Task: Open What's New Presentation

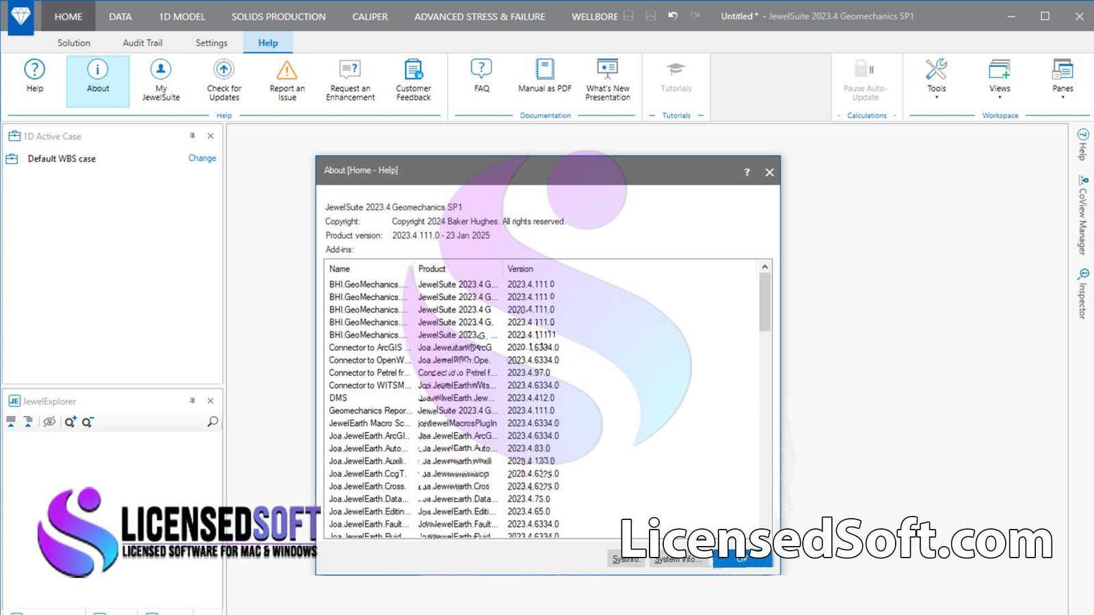Action: [x=608, y=79]
